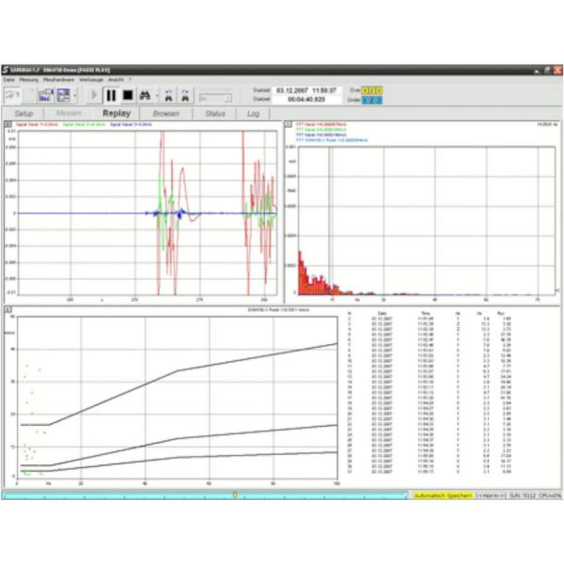Click the Date column header in the event table
This screenshot has width=564, height=564.
coord(382,314)
